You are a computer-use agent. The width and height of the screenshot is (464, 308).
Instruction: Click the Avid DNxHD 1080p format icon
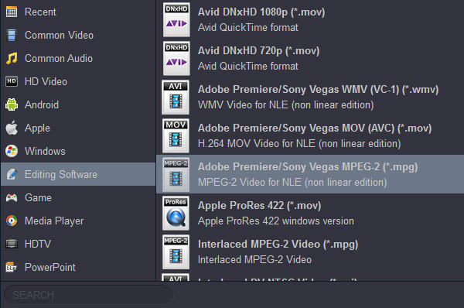(176, 19)
